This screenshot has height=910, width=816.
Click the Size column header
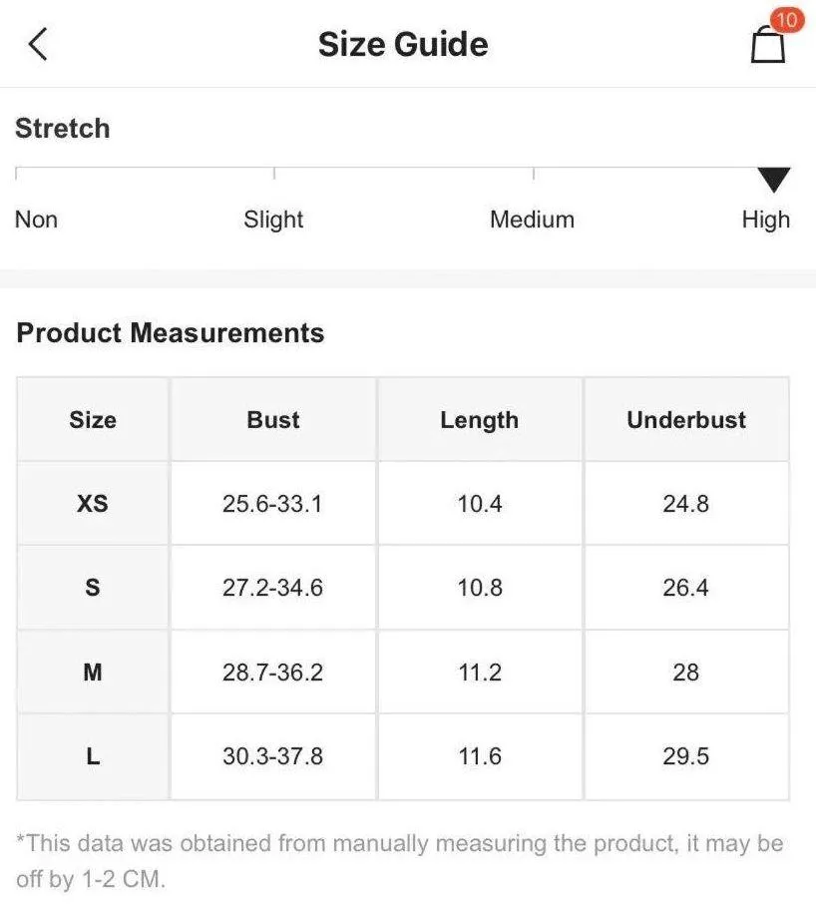(x=93, y=420)
